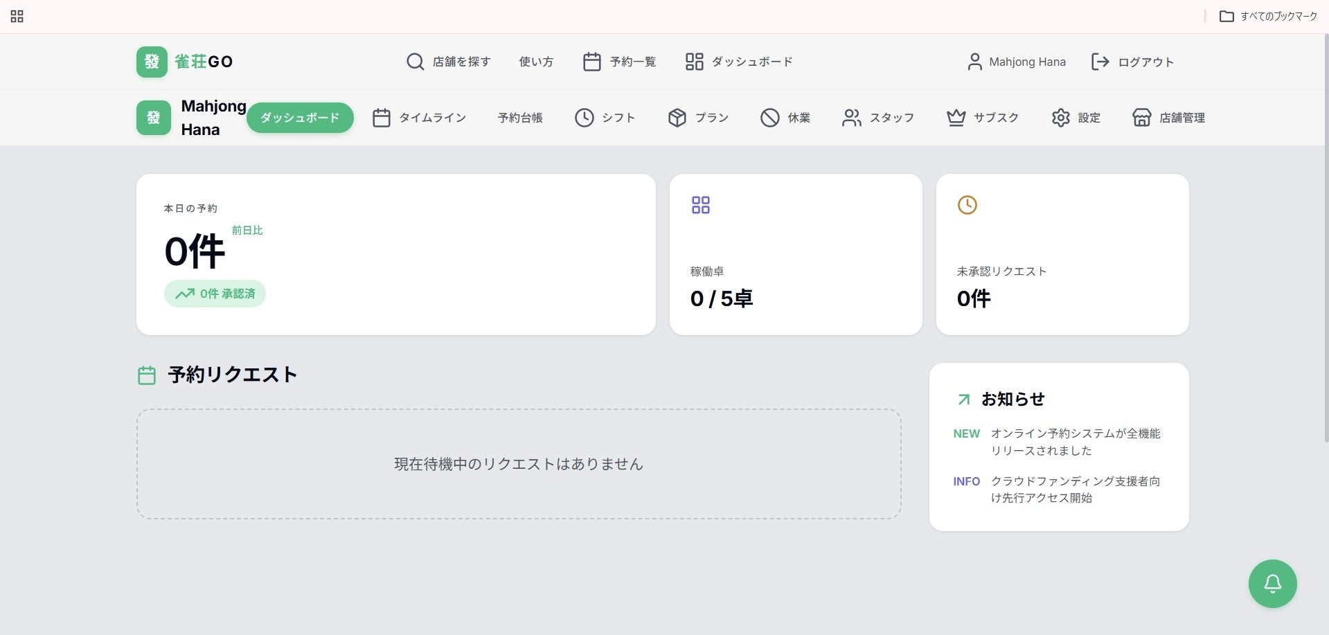Click 店舗を探す search link

(448, 62)
